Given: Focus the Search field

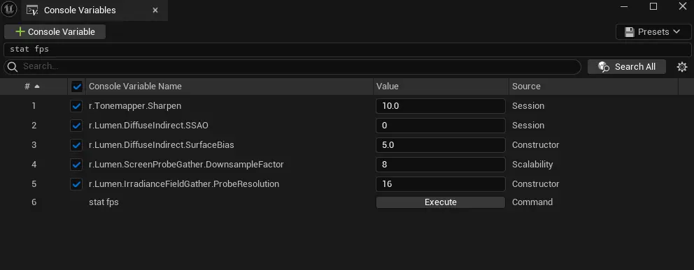Looking at the screenshot, I should [x=292, y=66].
